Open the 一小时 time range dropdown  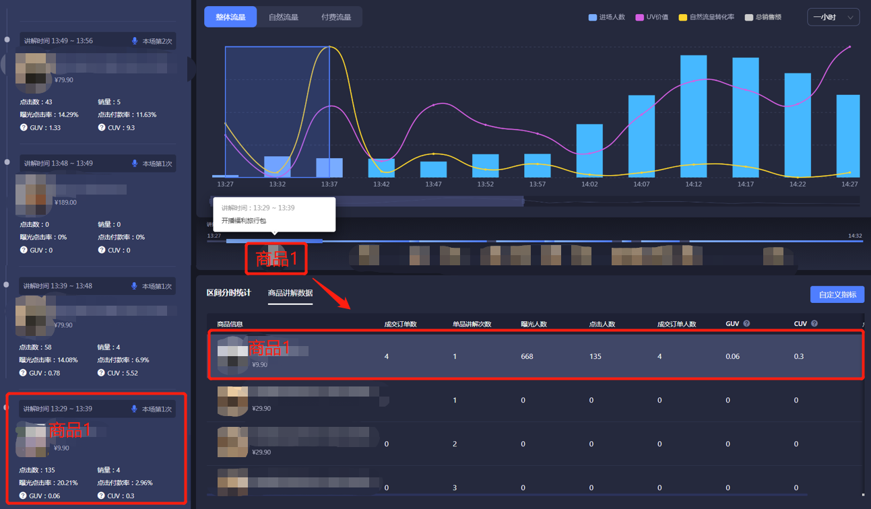833,18
